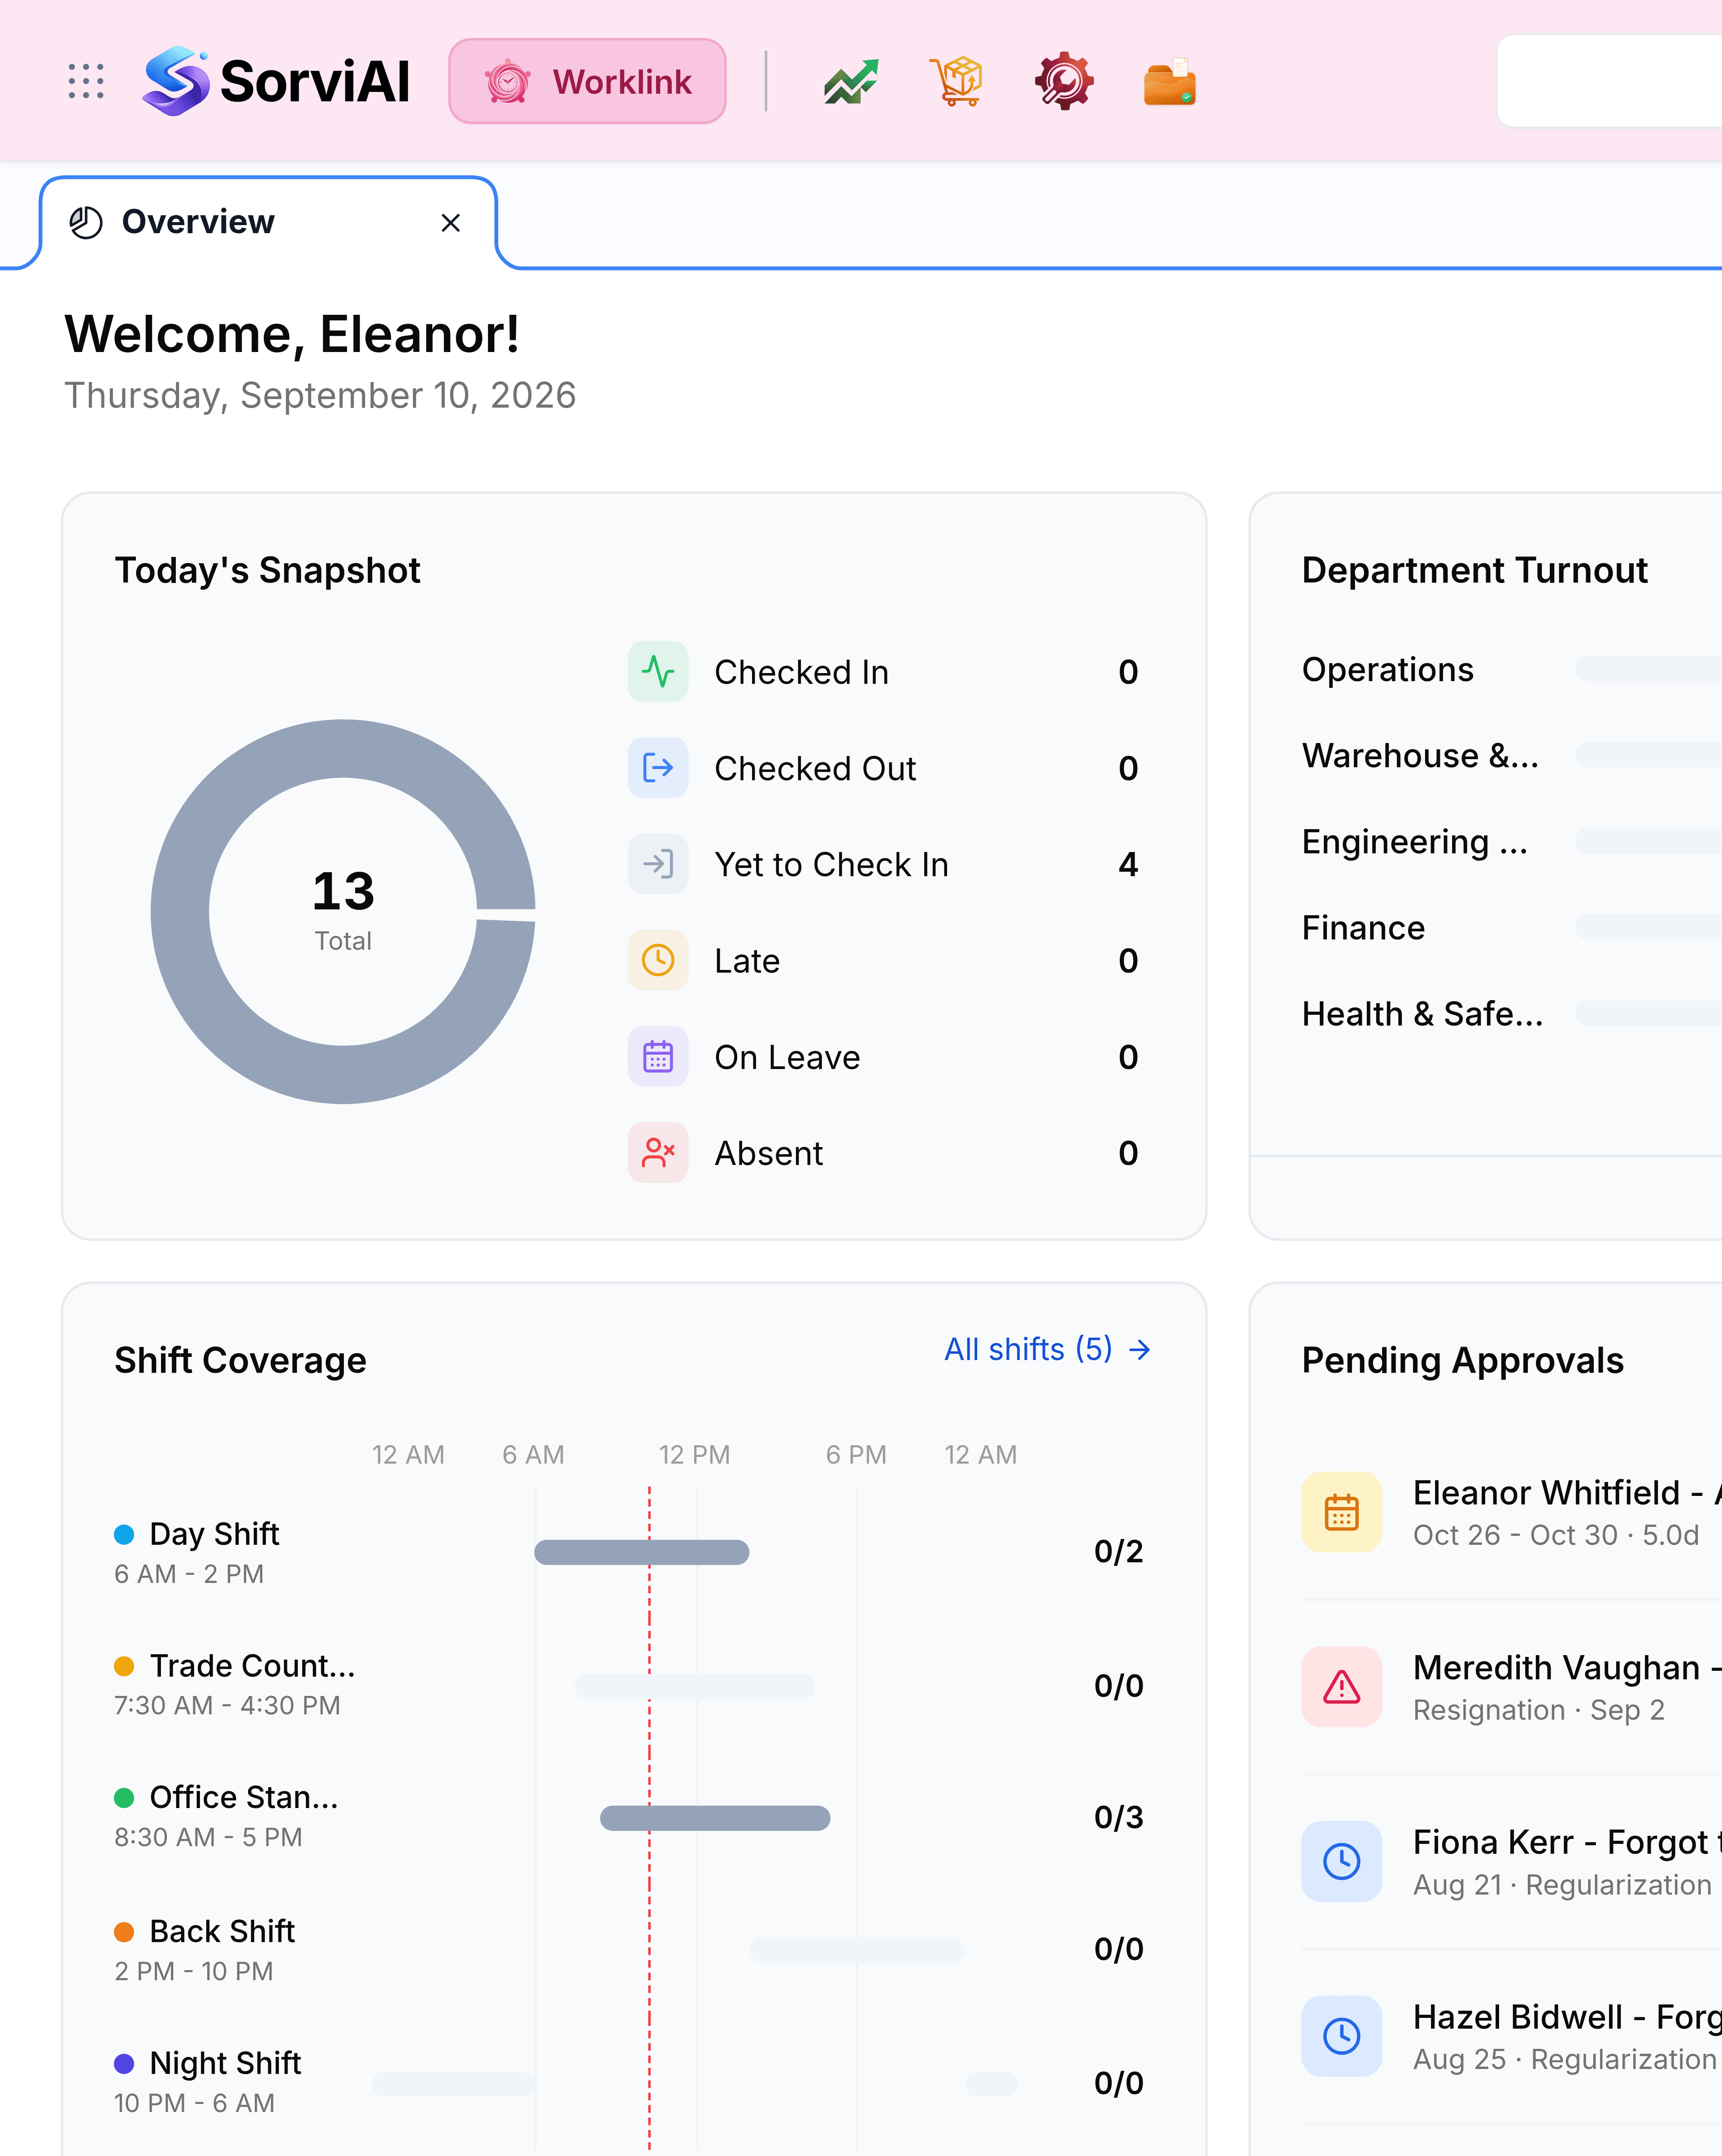Click the Office Standard coverage bar

[715, 1818]
